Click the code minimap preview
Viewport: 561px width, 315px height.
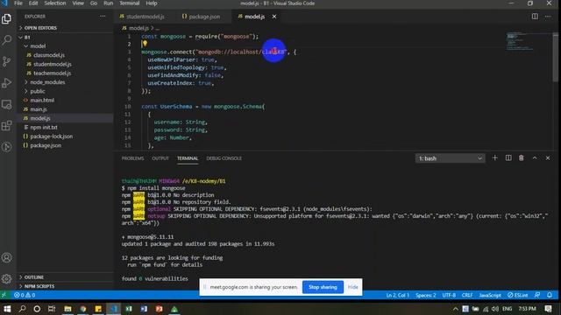click(520, 41)
